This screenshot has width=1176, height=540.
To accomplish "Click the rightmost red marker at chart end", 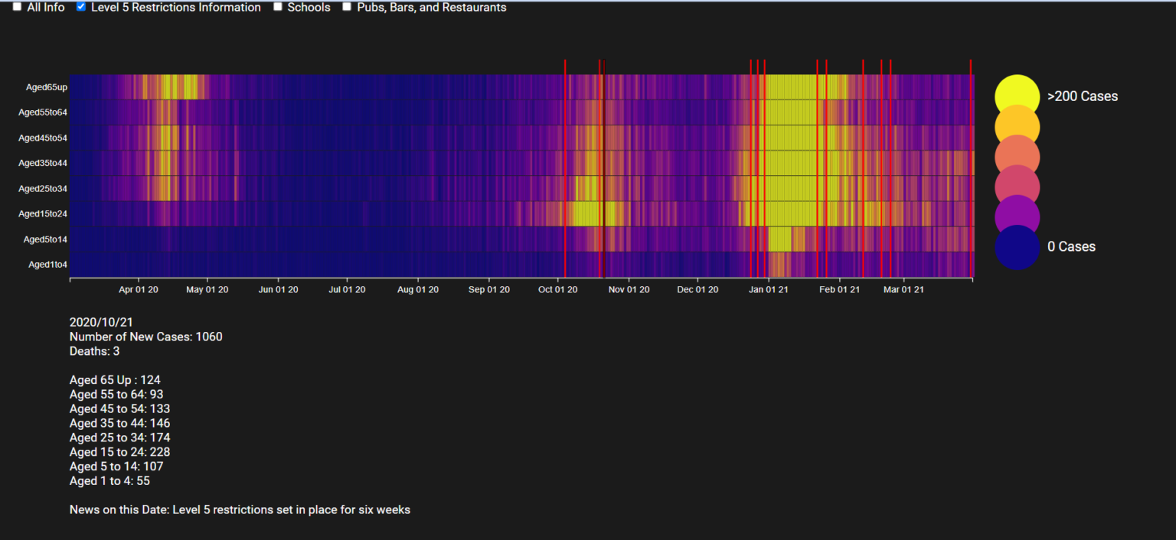I will coord(971,168).
